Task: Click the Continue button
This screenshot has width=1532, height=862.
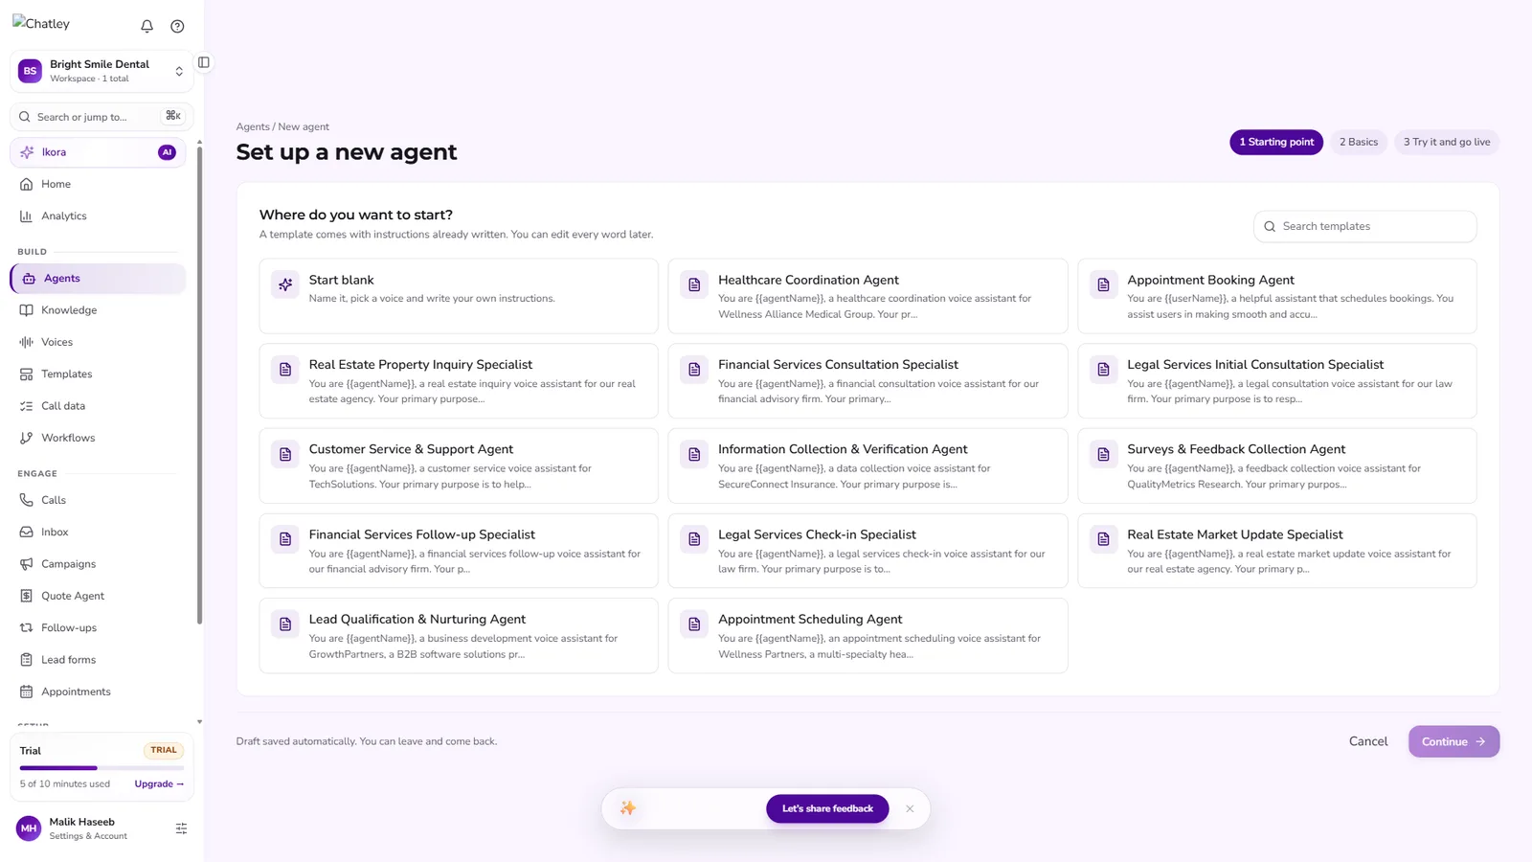Action: pyautogui.click(x=1453, y=741)
